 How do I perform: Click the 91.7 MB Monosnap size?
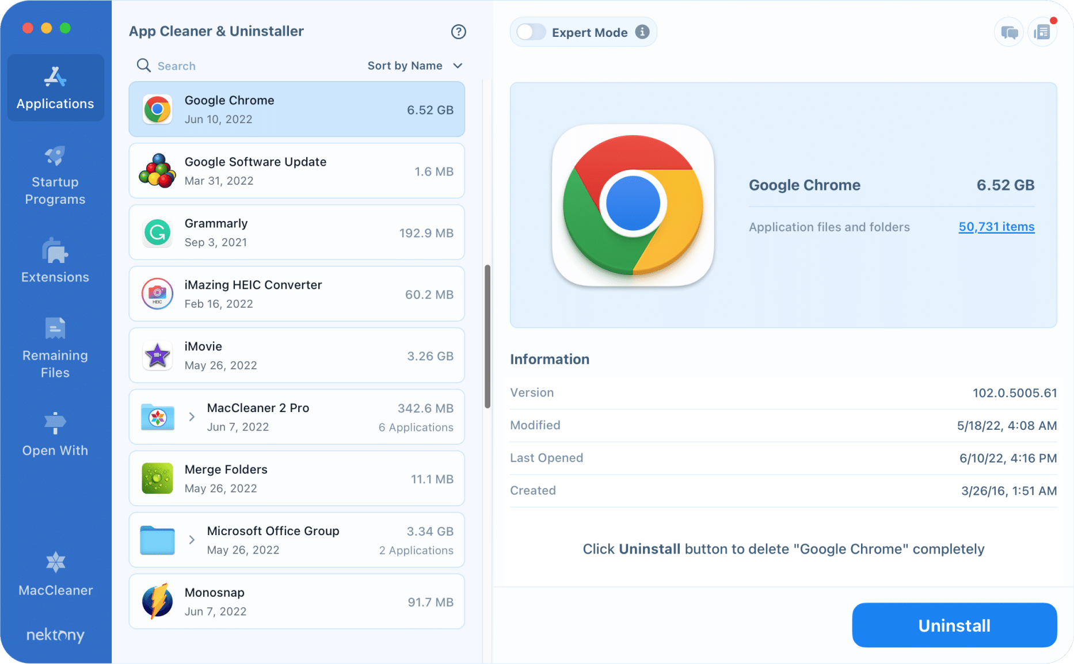[x=431, y=602]
